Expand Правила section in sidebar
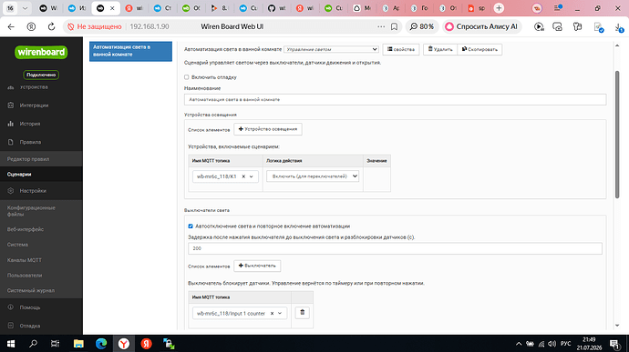This screenshot has height=352, width=629. click(30, 142)
